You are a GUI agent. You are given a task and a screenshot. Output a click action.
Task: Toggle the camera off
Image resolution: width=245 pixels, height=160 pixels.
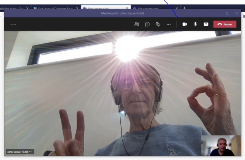[x=185, y=24]
